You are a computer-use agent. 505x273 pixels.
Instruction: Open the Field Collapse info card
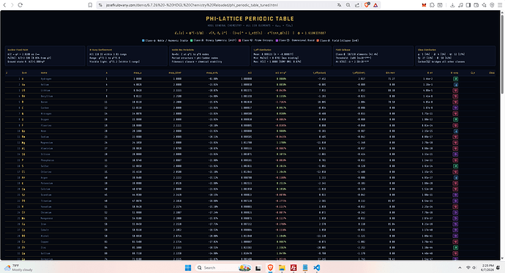pos(373,56)
